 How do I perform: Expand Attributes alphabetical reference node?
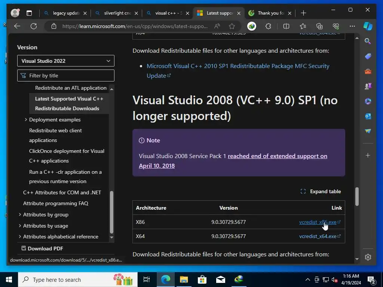point(20,237)
